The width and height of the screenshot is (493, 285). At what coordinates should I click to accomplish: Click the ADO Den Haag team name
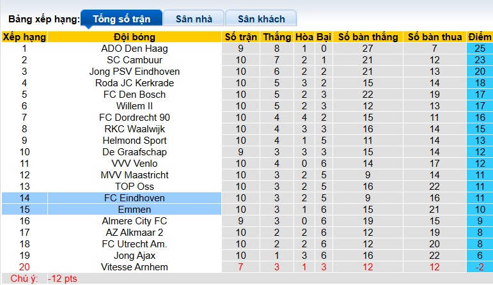click(134, 49)
